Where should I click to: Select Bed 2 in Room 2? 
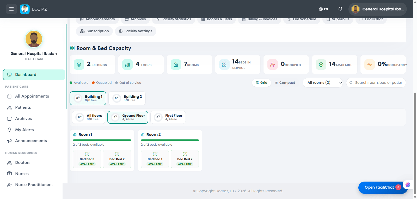pos(185,159)
